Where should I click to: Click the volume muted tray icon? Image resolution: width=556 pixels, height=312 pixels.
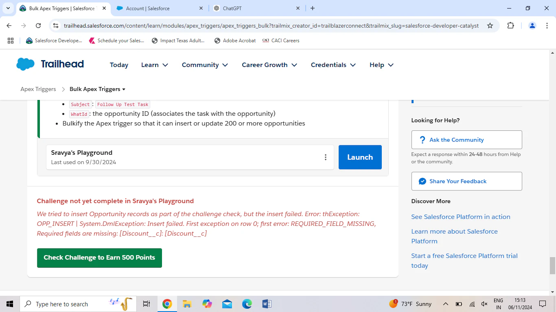point(484,304)
